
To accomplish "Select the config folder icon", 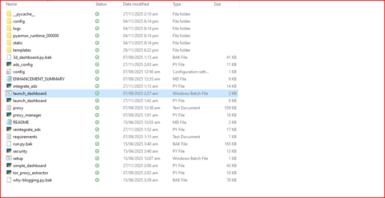I will click(x=9, y=21).
